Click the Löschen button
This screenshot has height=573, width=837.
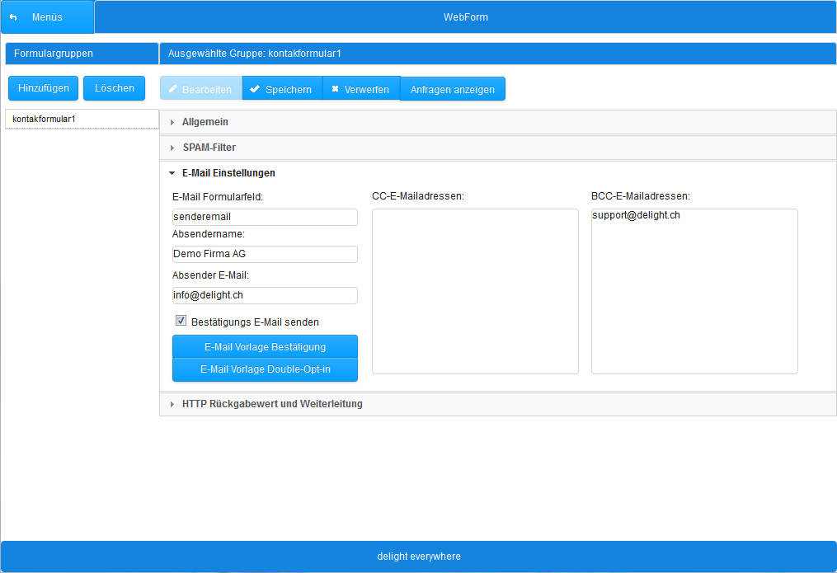[115, 88]
